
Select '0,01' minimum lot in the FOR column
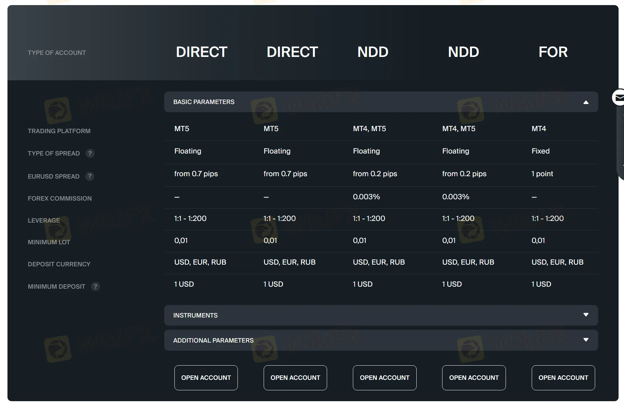538,241
